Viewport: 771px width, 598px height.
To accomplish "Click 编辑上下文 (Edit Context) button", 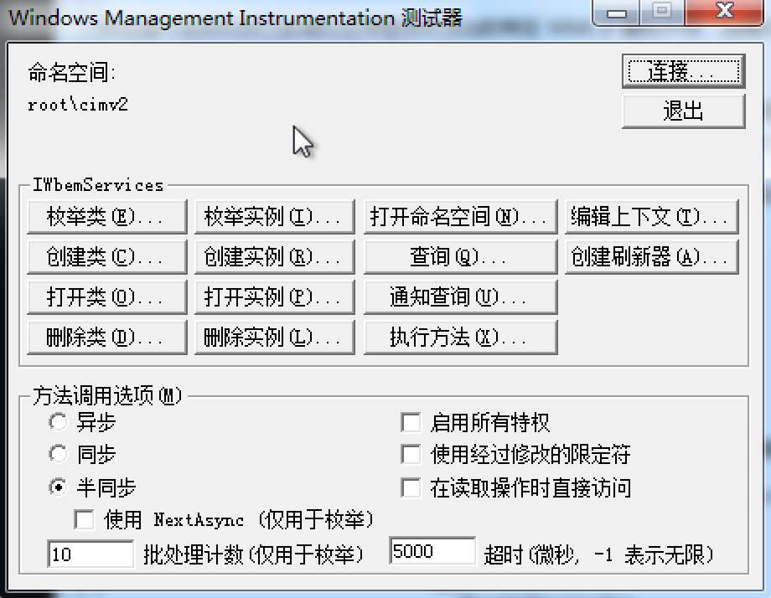I will [x=651, y=217].
